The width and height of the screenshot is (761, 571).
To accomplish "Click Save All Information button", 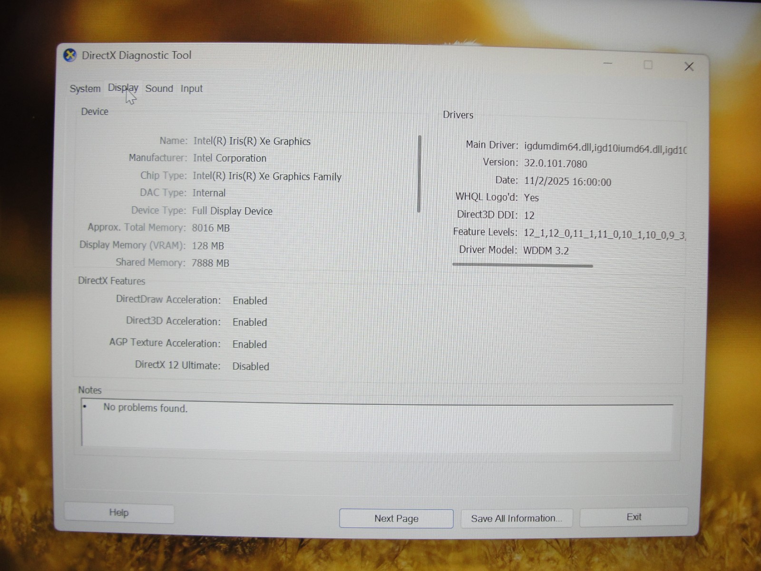I will [517, 518].
